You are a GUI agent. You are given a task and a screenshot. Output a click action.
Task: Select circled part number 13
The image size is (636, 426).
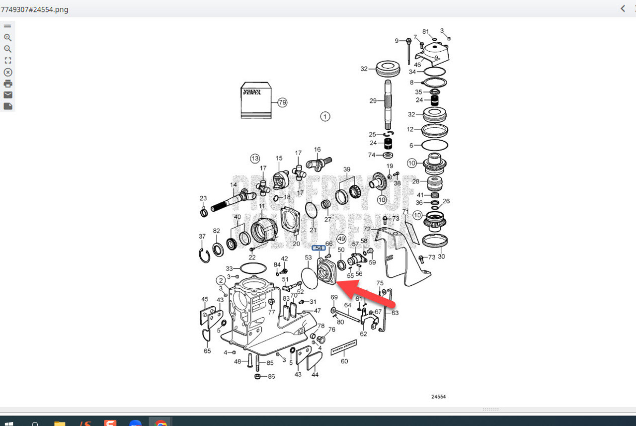pos(255,158)
